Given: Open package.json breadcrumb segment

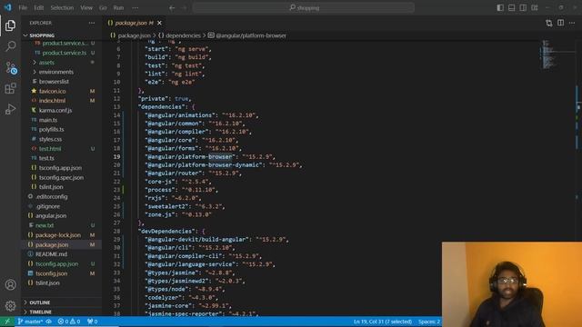Looking at the screenshot, I should pyautogui.click(x=130, y=35).
